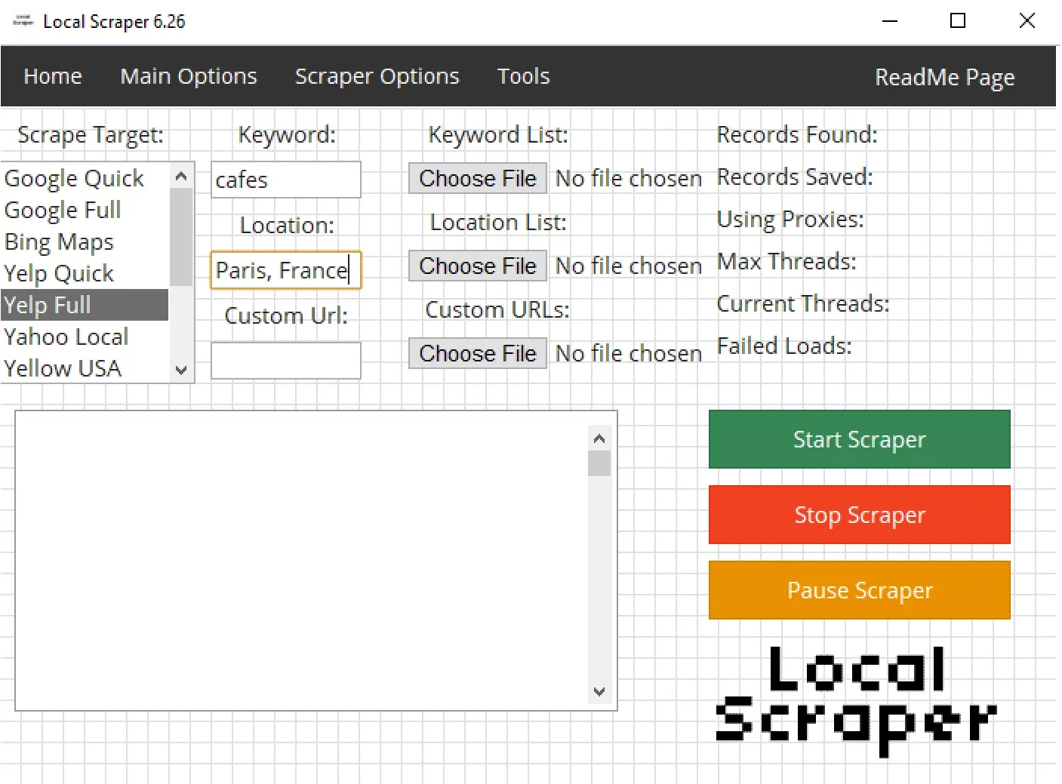Click scrape target list scroll down arrow
1062x784 pixels.
tap(181, 370)
